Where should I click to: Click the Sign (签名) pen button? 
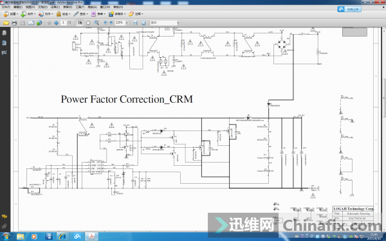(80, 14)
